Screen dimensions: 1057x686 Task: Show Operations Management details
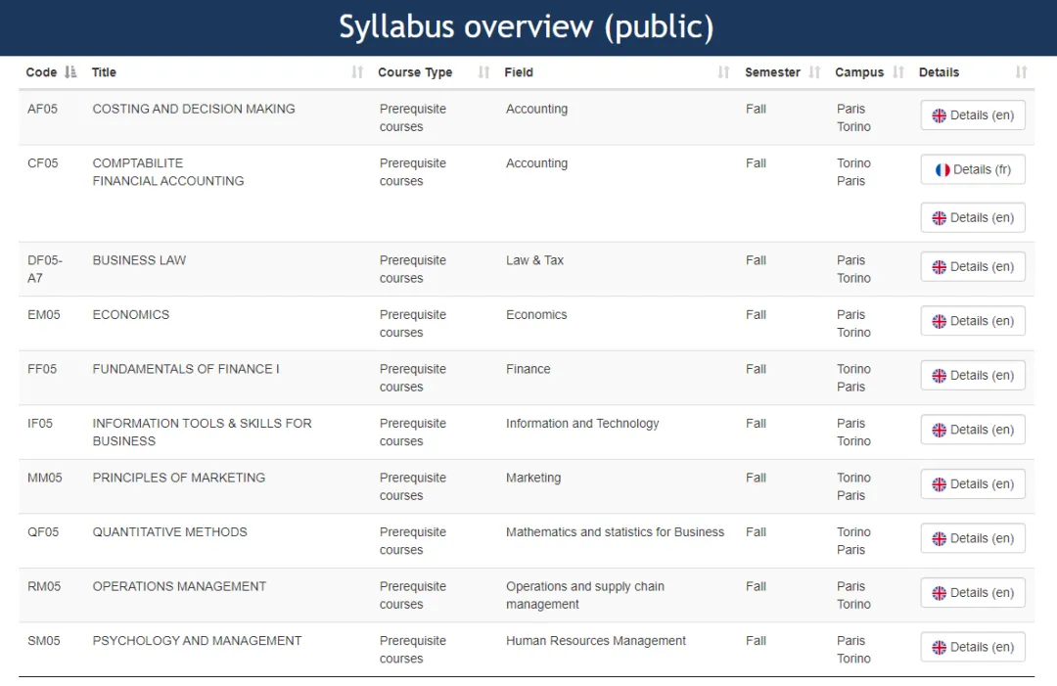pos(973,593)
